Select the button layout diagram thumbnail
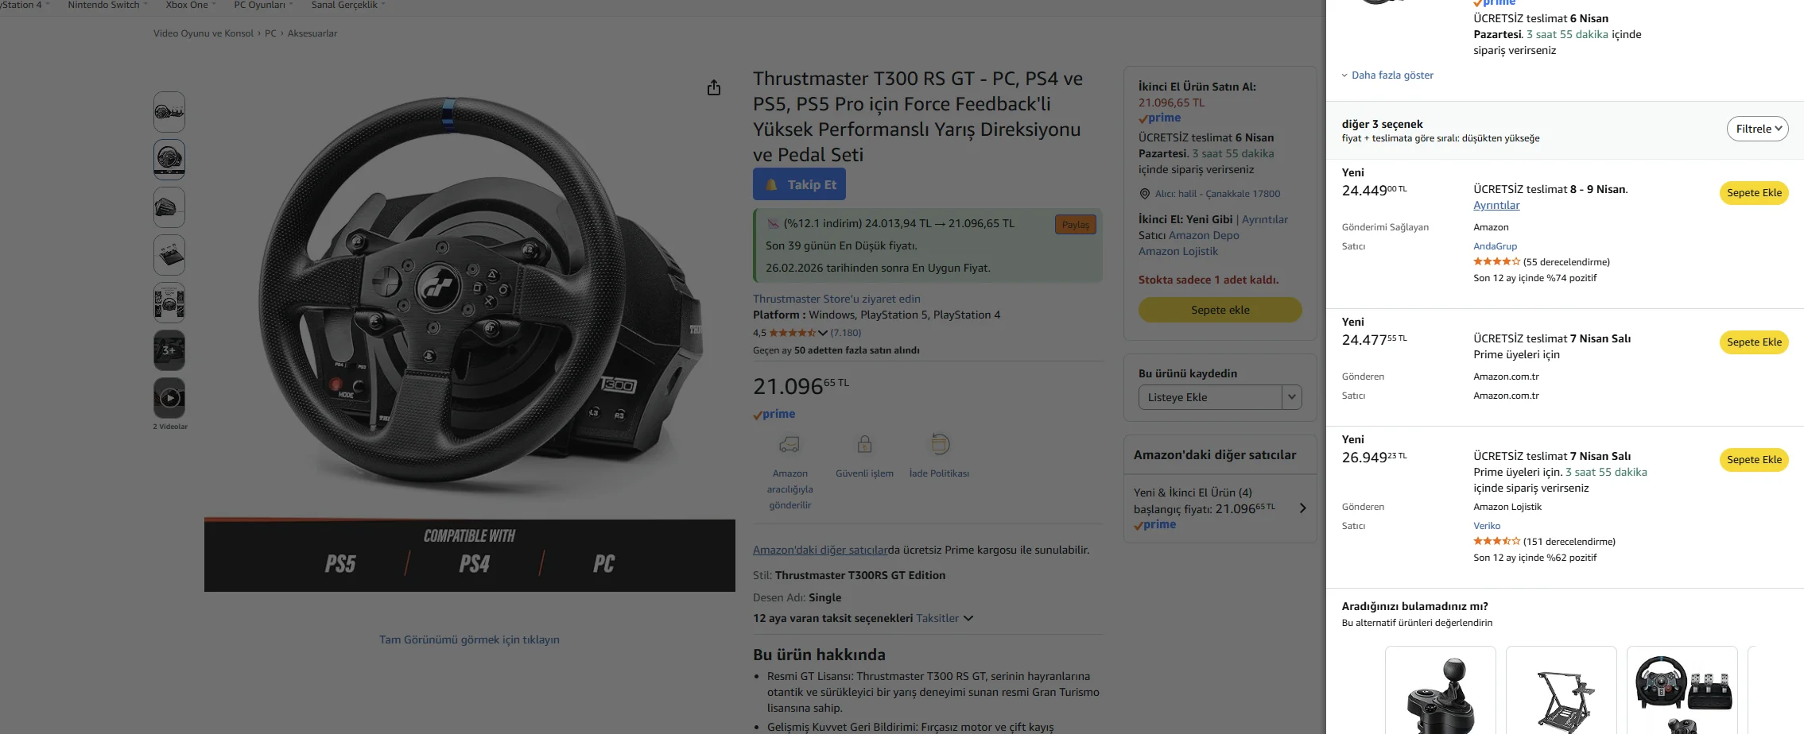The width and height of the screenshot is (1804, 734). pyautogui.click(x=169, y=302)
